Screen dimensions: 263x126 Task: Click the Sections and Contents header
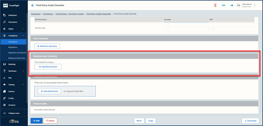pyautogui.click(x=144, y=56)
